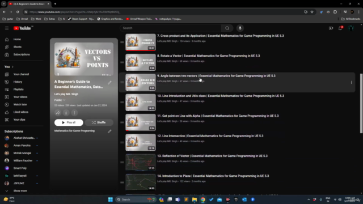The height and width of the screenshot is (204, 363).
Task: Open the Create video icon
Action: [331, 28]
